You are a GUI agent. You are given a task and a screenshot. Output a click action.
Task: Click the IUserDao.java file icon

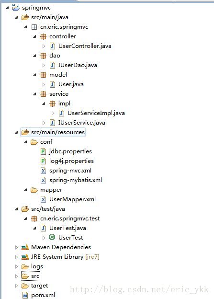coord(52,65)
